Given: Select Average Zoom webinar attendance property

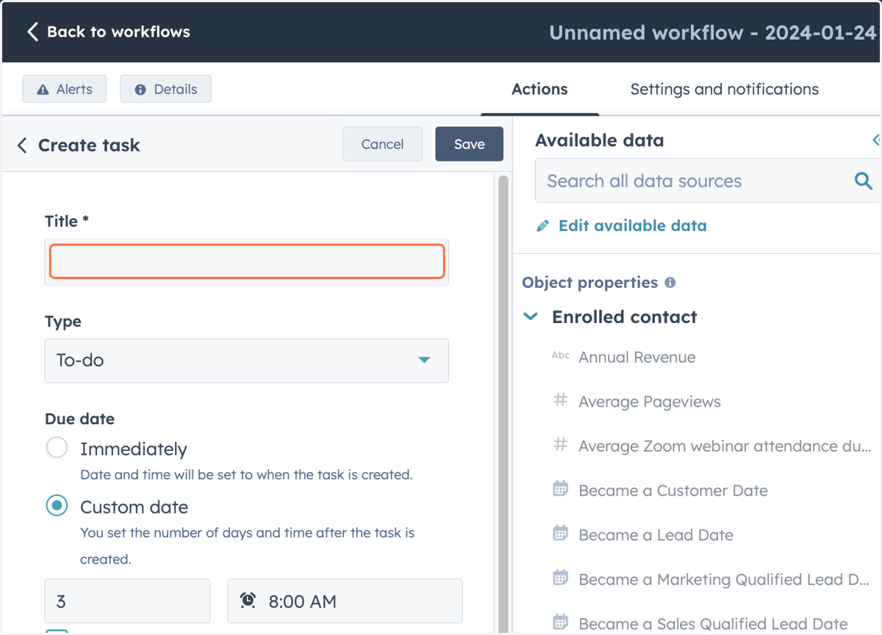Looking at the screenshot, I should pyautogui.click(x=725, y=446).
